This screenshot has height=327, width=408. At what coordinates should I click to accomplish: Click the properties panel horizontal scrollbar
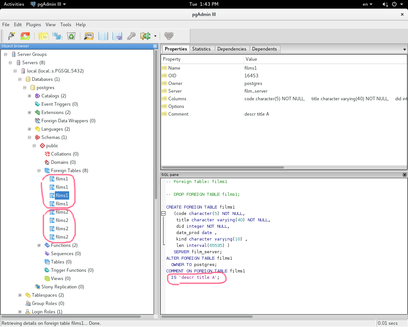coord(222,167)
